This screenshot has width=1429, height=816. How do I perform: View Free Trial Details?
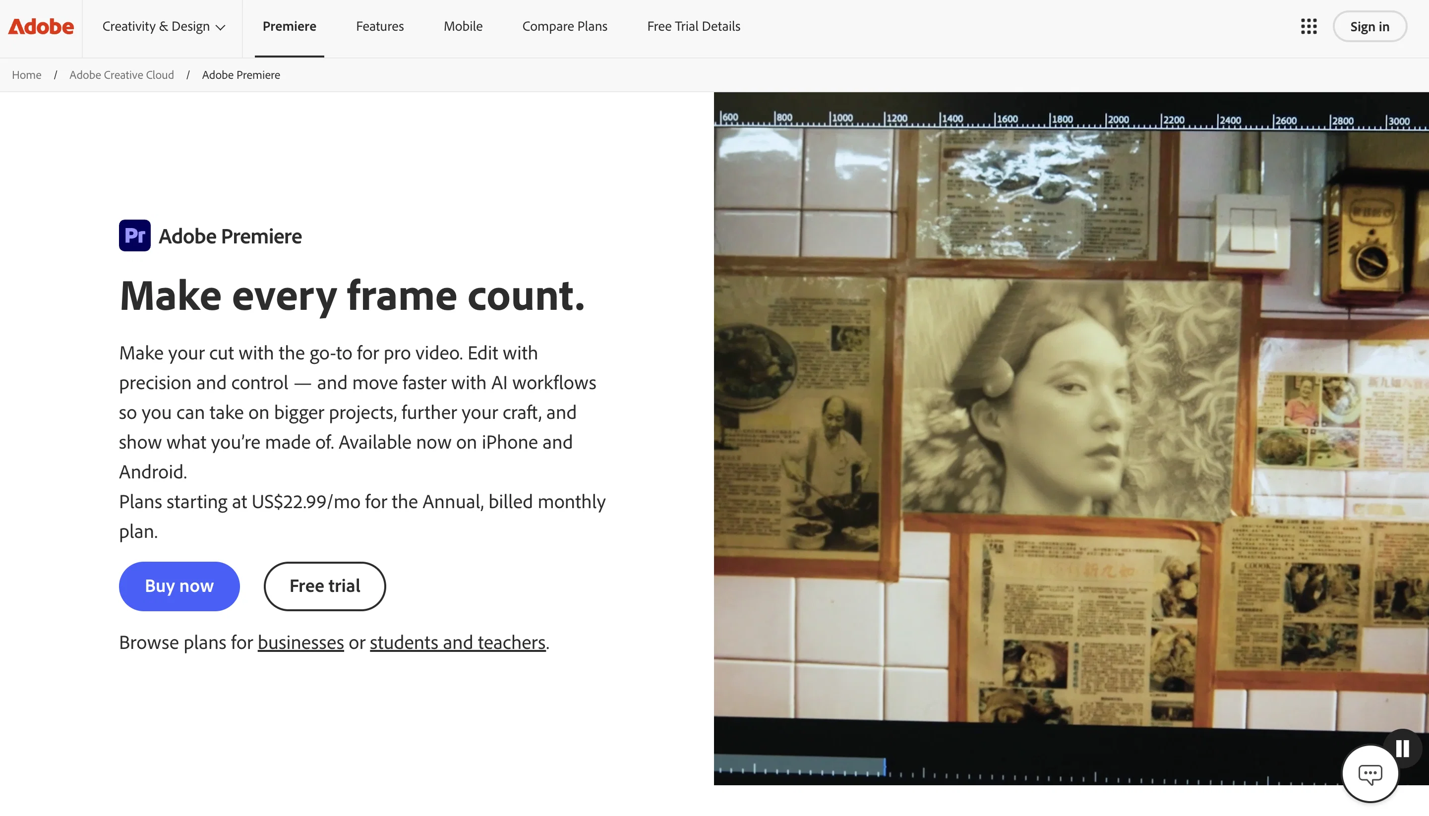(693, 26)
